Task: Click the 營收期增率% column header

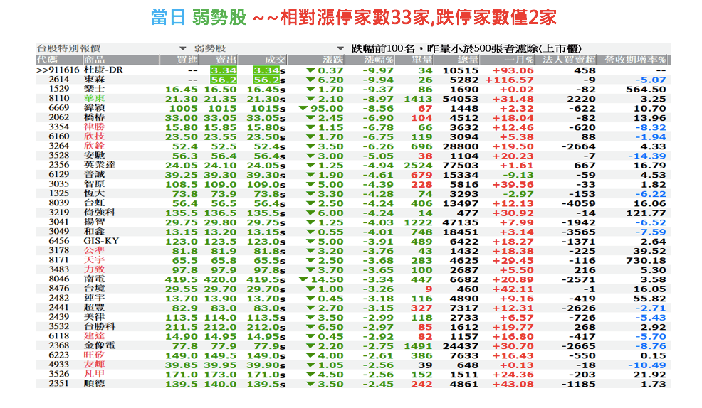Action: (635, 59)
